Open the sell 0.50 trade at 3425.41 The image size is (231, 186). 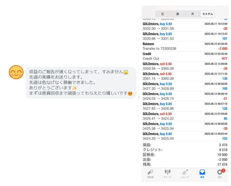185,116
